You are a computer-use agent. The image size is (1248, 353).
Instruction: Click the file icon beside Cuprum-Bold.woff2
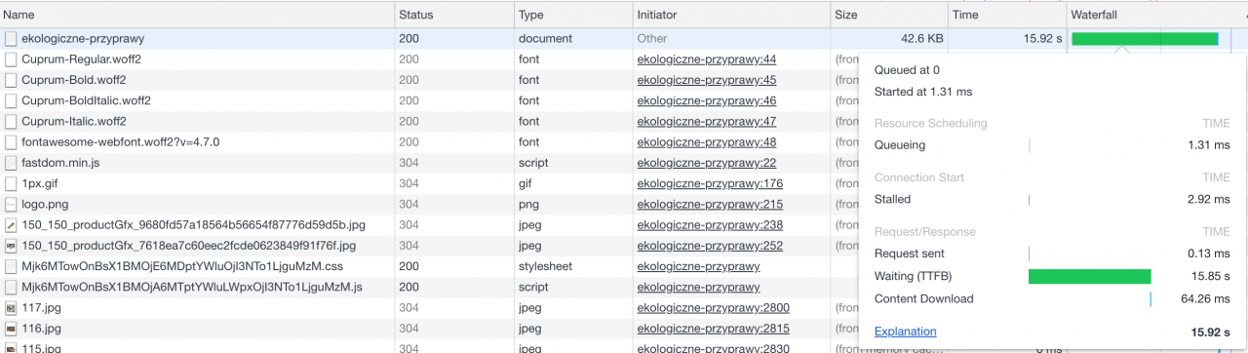tap(11, 80)
